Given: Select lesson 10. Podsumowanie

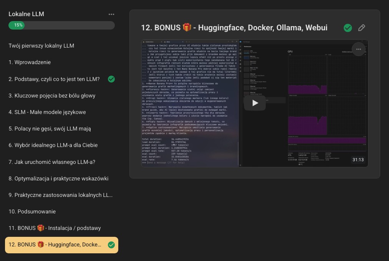Looking at the screenshot, I should click(61, 211).
